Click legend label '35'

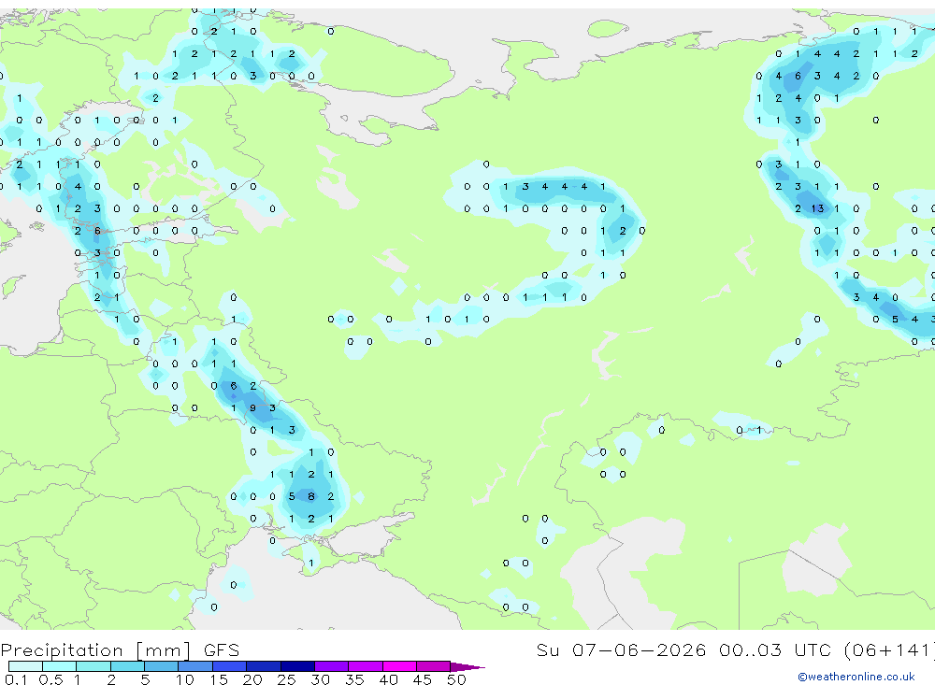click(354, 679)
